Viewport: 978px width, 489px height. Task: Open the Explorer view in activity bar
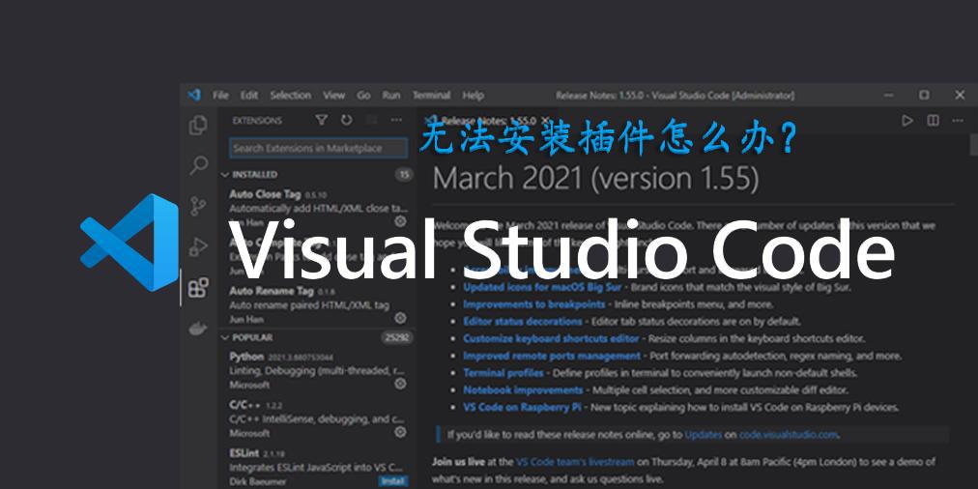(198, 126)
